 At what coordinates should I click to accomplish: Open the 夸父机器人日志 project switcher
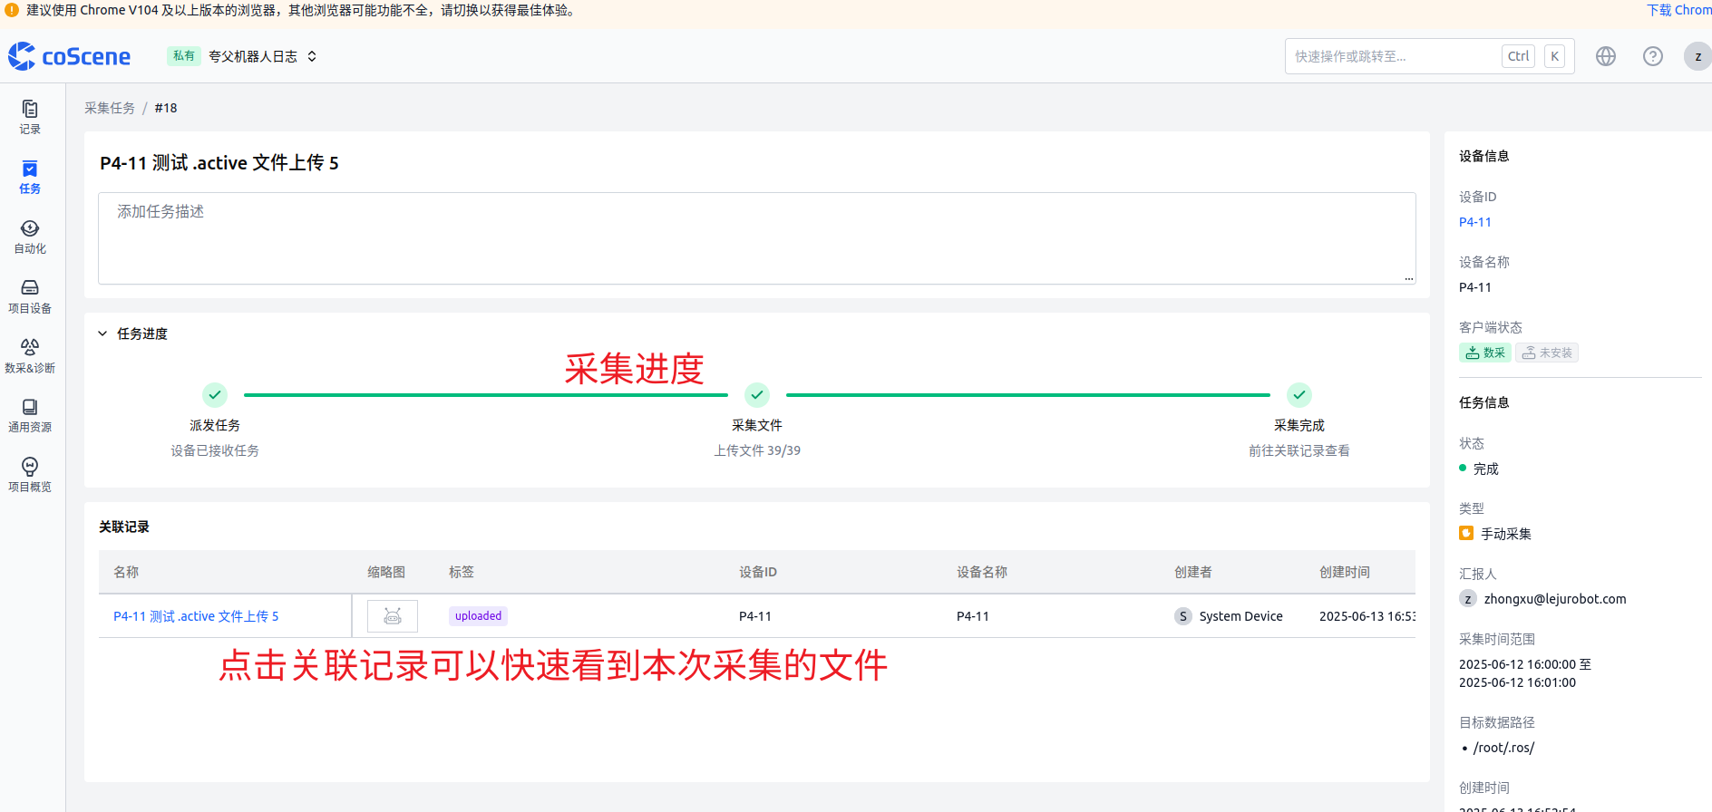pyautogui.click(x=262, y=56)
